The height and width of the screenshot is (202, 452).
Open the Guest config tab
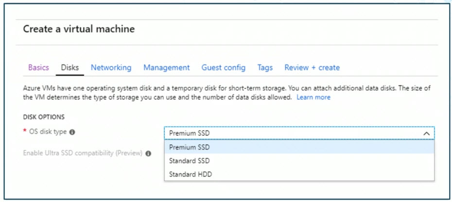pos(224,67)
